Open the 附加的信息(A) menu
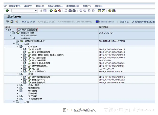The width and height of the screenshot is (158, 115). pyautogui.click(x=55, y=6)
